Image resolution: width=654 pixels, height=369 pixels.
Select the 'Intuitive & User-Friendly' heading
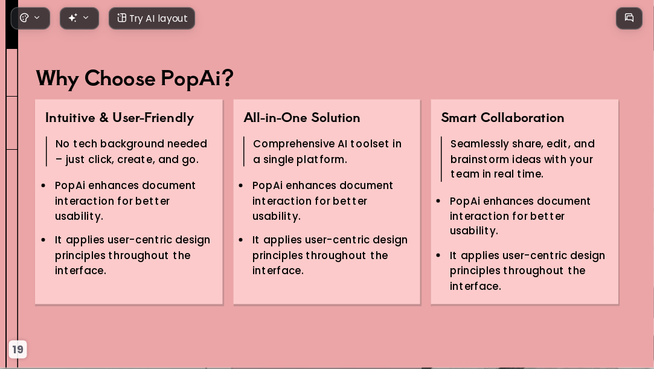point(120,118)
